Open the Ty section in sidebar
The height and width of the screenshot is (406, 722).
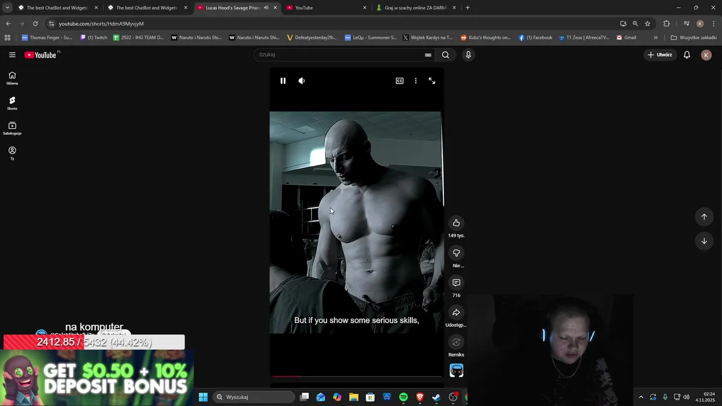tap(12, 153)
